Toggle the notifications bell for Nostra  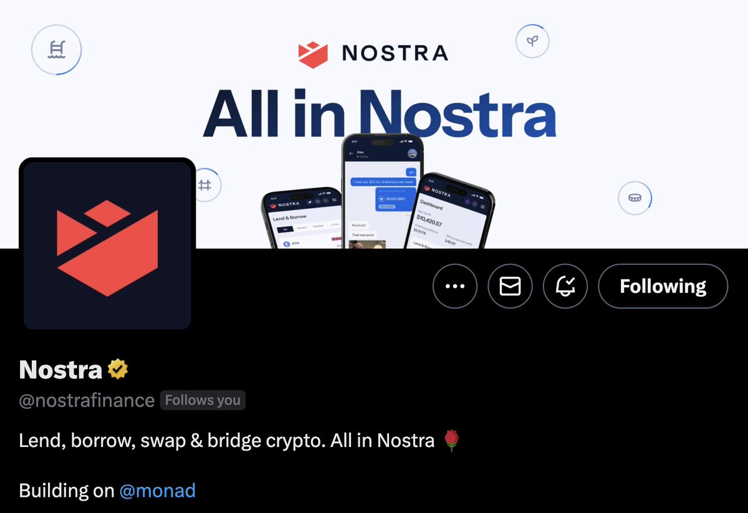[565, 286]
